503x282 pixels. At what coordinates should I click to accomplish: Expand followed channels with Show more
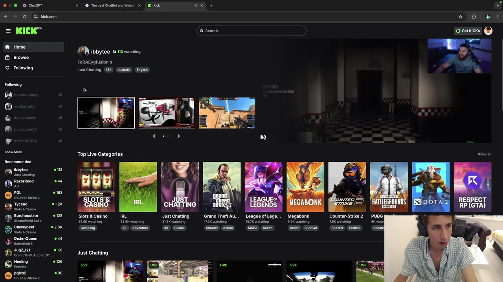(x=13, y=152)
